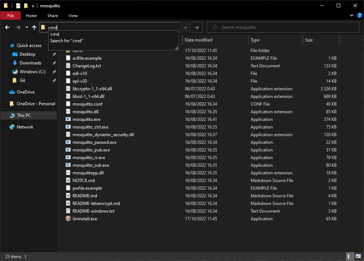Select the mosquitto_passwd.exe file icon
Screen dimensions: 364x261
68,142
